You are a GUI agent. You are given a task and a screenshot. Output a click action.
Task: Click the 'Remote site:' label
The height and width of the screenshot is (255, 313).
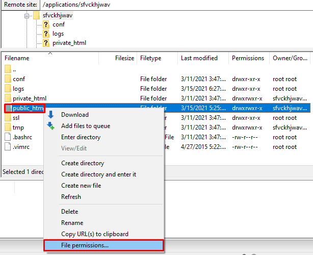click(21, 5)
